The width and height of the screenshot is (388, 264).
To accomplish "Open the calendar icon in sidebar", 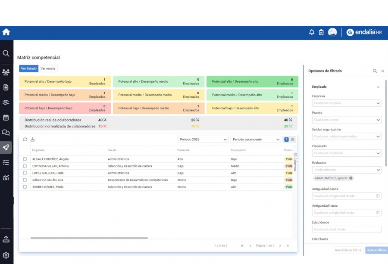I will (x=6, y=117).
